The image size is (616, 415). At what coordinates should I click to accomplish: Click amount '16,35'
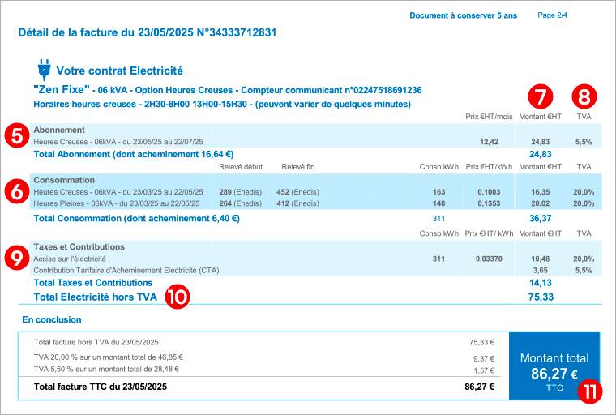[x=540, y=192]
